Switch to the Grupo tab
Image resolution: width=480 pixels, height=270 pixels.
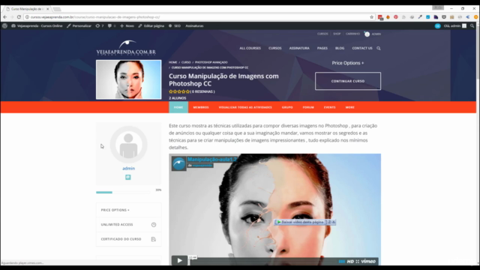[287, 107]
